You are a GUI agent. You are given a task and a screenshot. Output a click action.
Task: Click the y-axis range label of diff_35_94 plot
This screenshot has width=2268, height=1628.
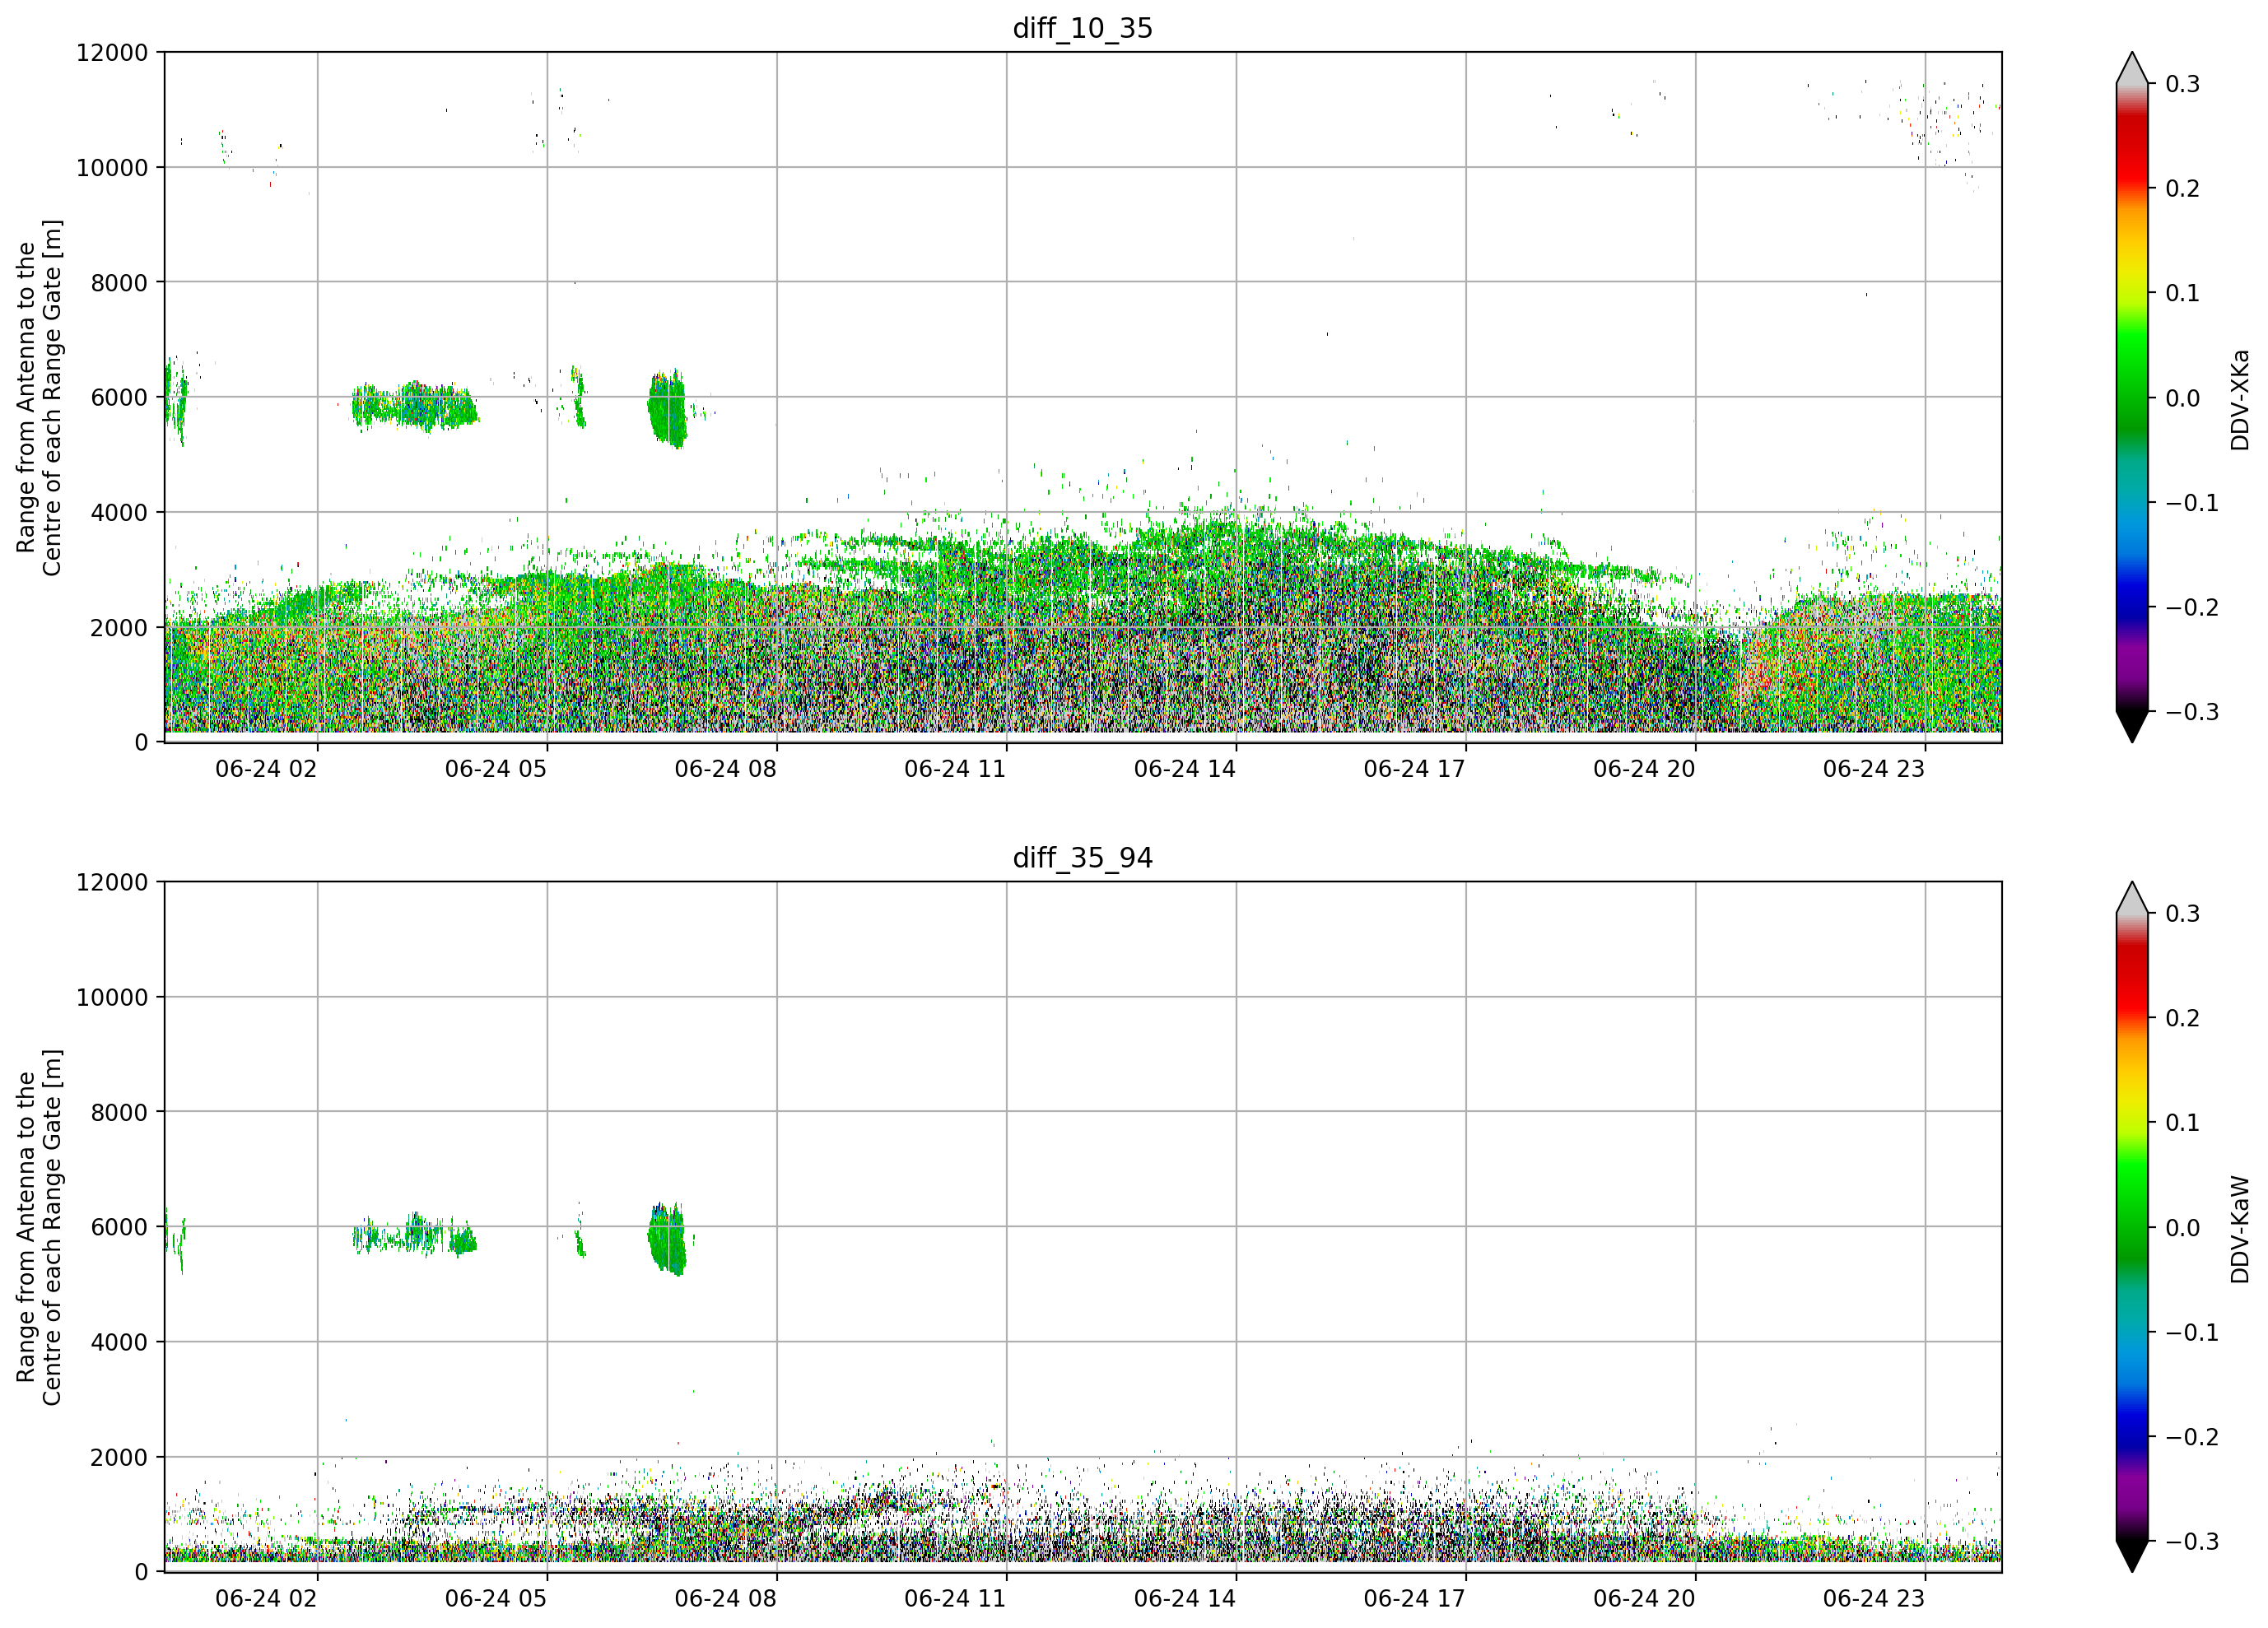click(39, 1227)
